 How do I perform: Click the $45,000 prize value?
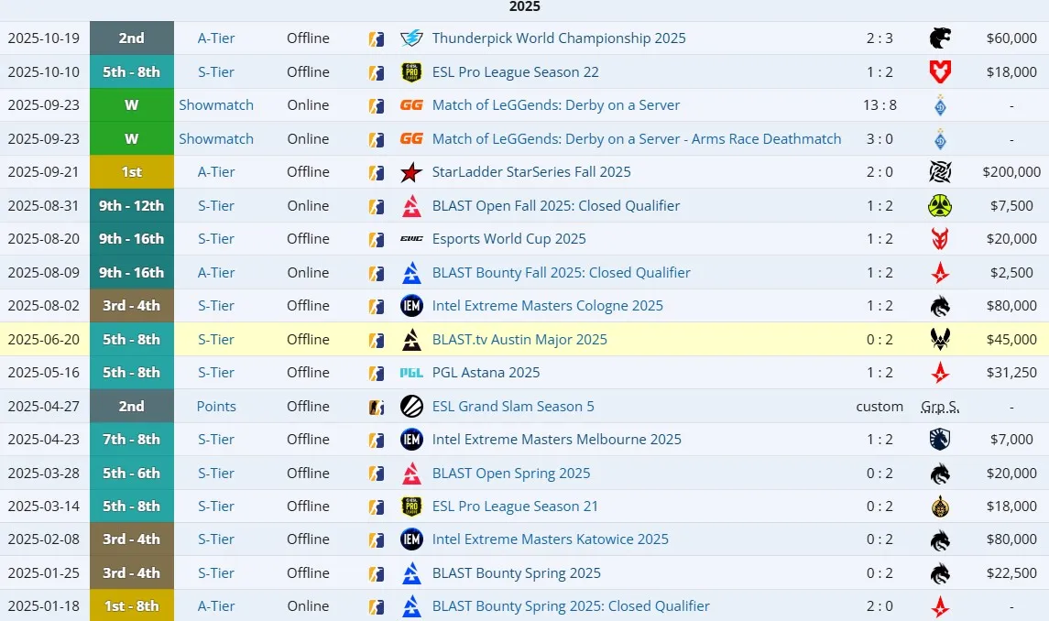pos(1011,339)
